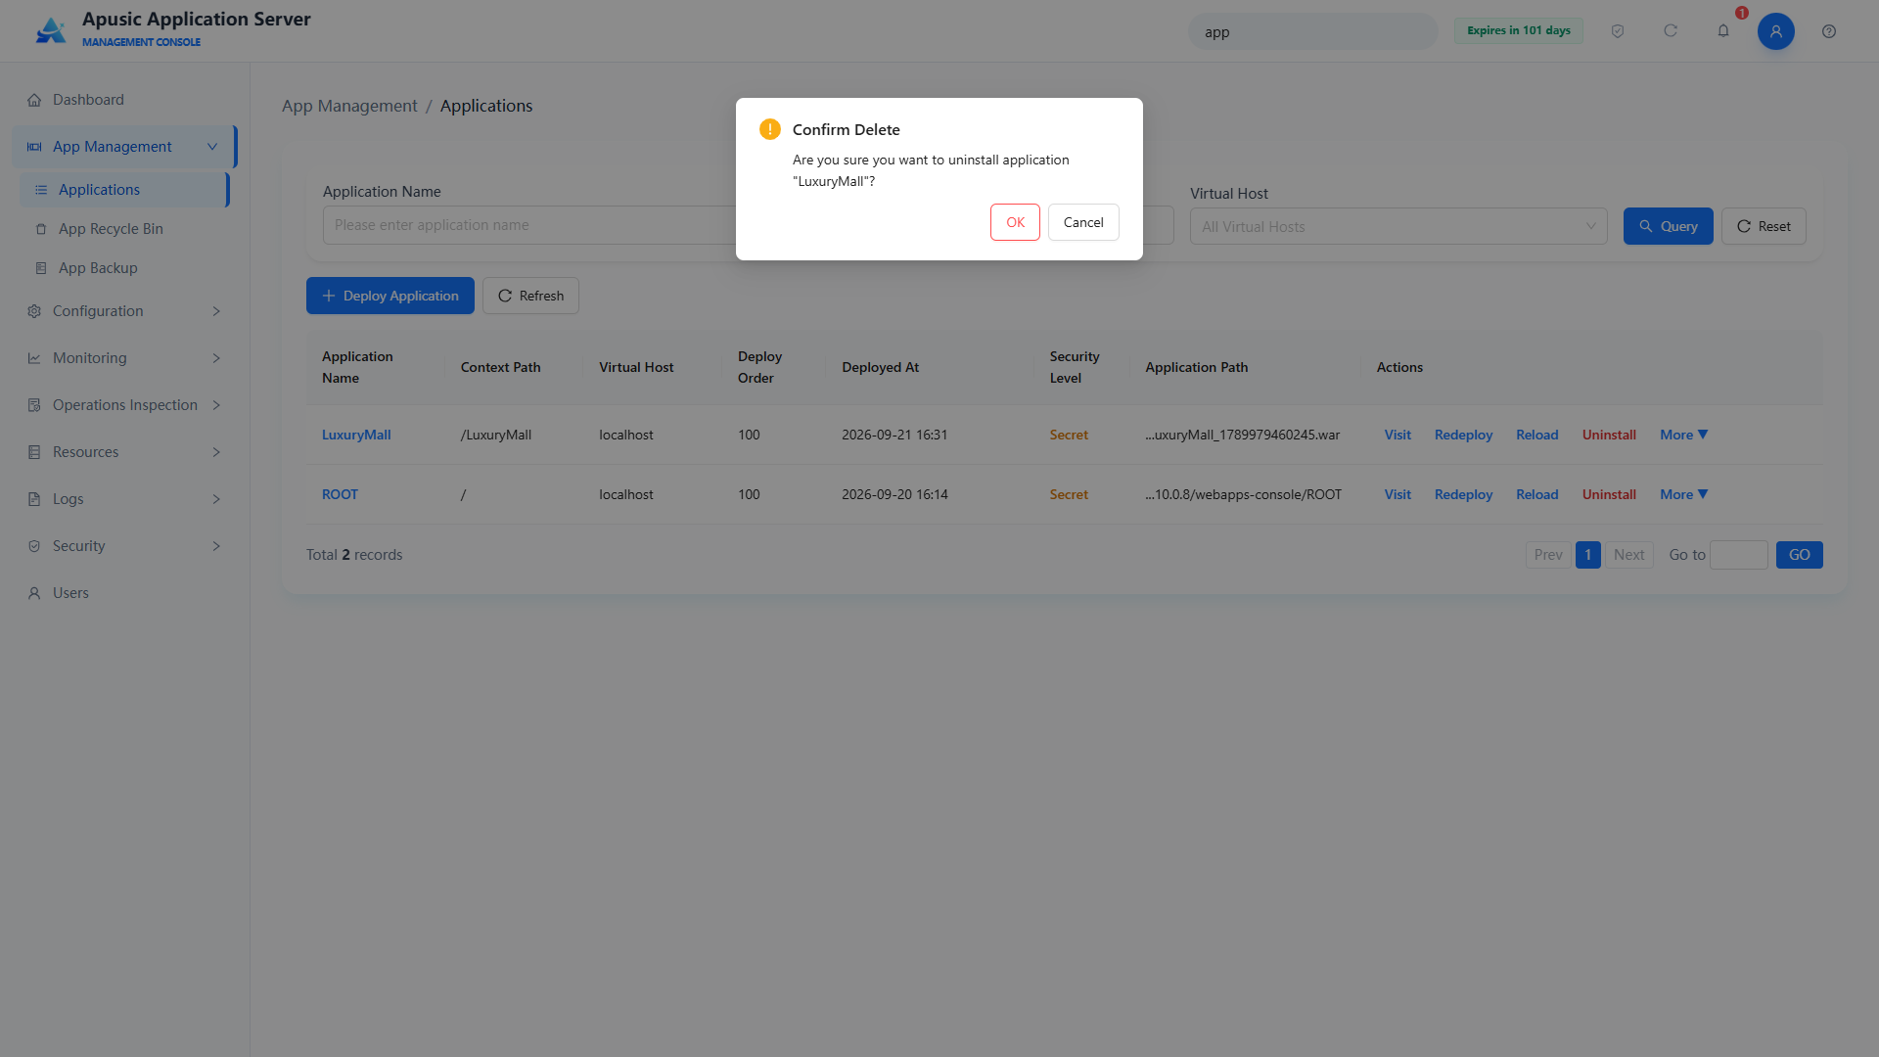Click the Dashboard home icon
This screenshot has height=1057, width=1879.
coord(34,100)
